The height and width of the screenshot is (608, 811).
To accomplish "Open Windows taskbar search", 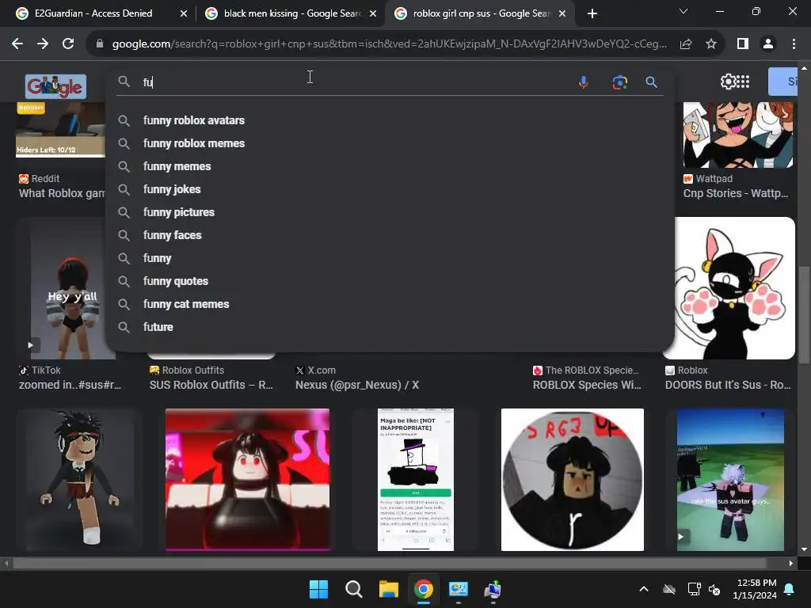I will click(354, 589).
